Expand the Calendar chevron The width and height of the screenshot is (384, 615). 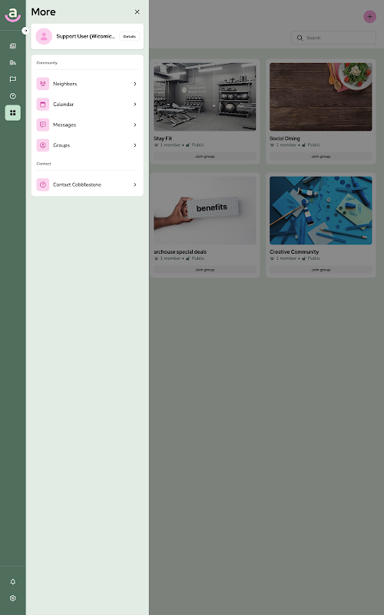[135, 105]
